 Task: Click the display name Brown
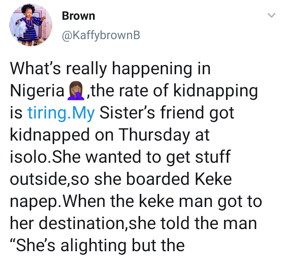point(78,16)
